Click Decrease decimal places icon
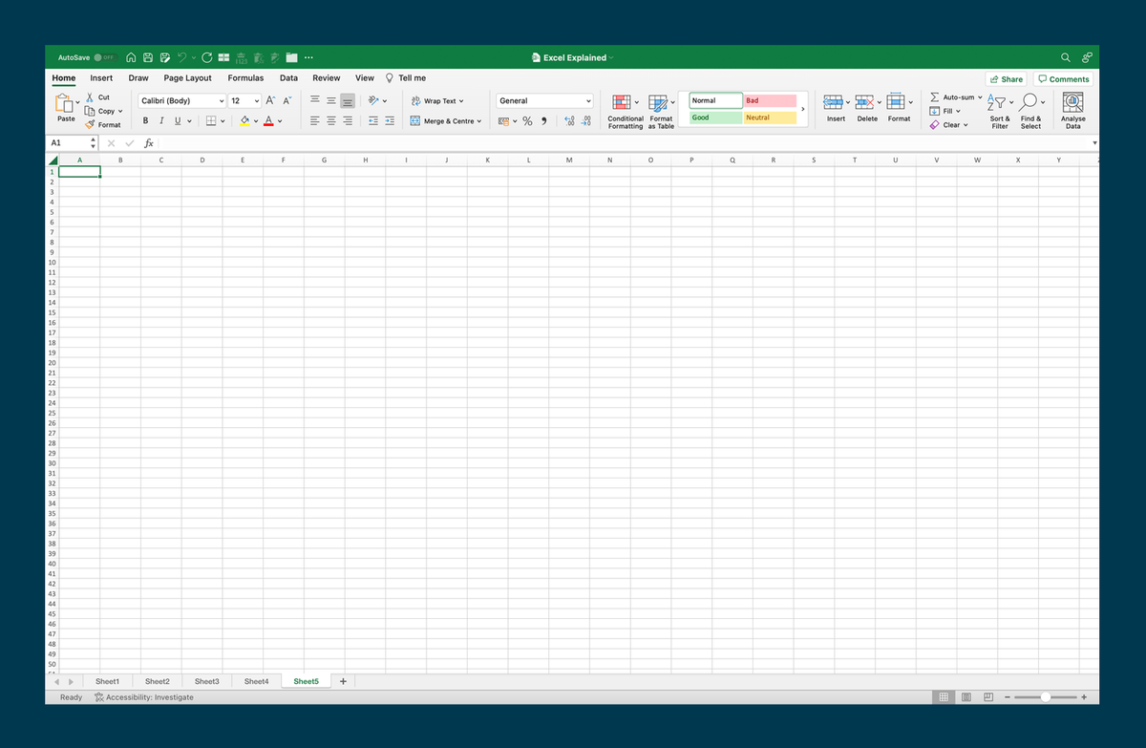The image size is (1146, 748). click(x=586, y=121)
